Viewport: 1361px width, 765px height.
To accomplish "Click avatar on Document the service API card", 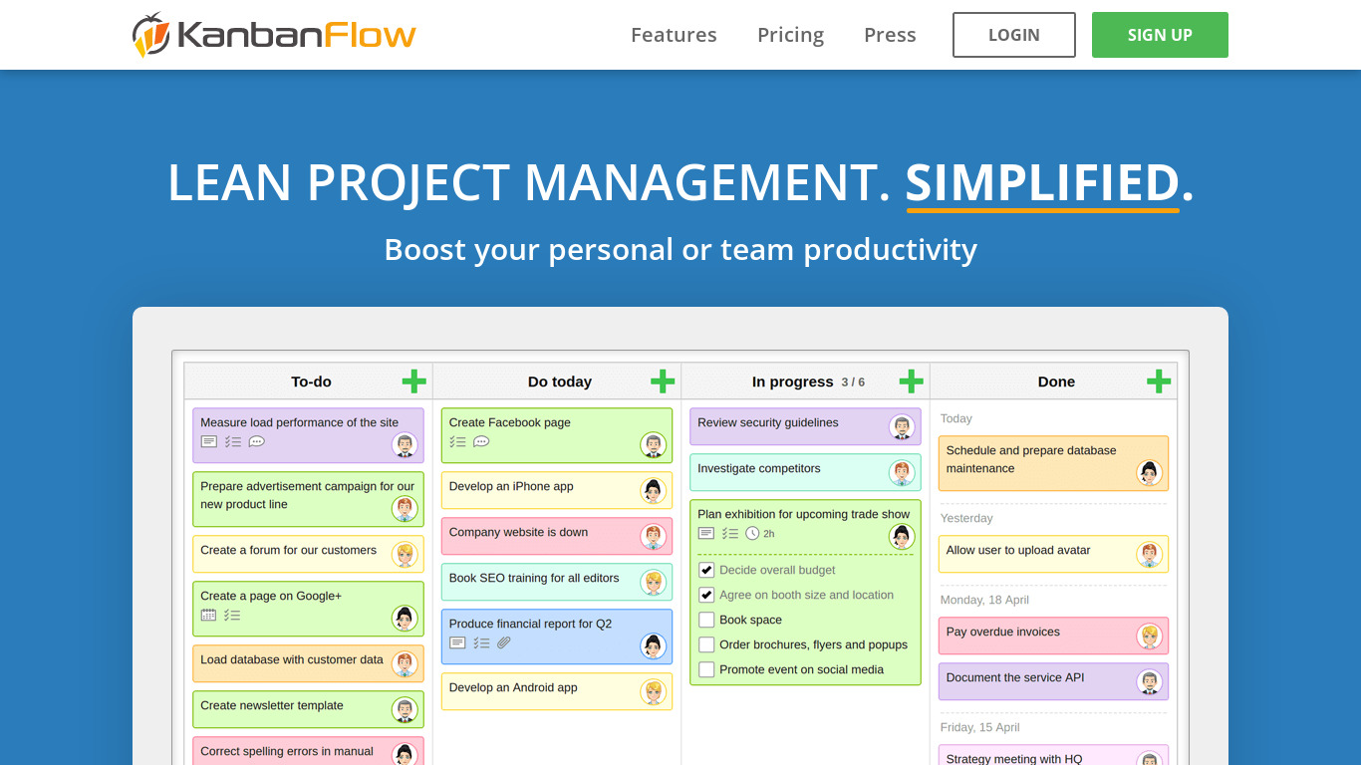I will 1150,682.
